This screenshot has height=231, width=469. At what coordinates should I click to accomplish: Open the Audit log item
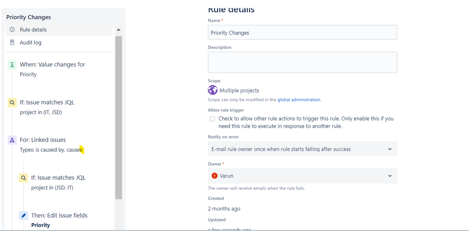click(59, 43)
